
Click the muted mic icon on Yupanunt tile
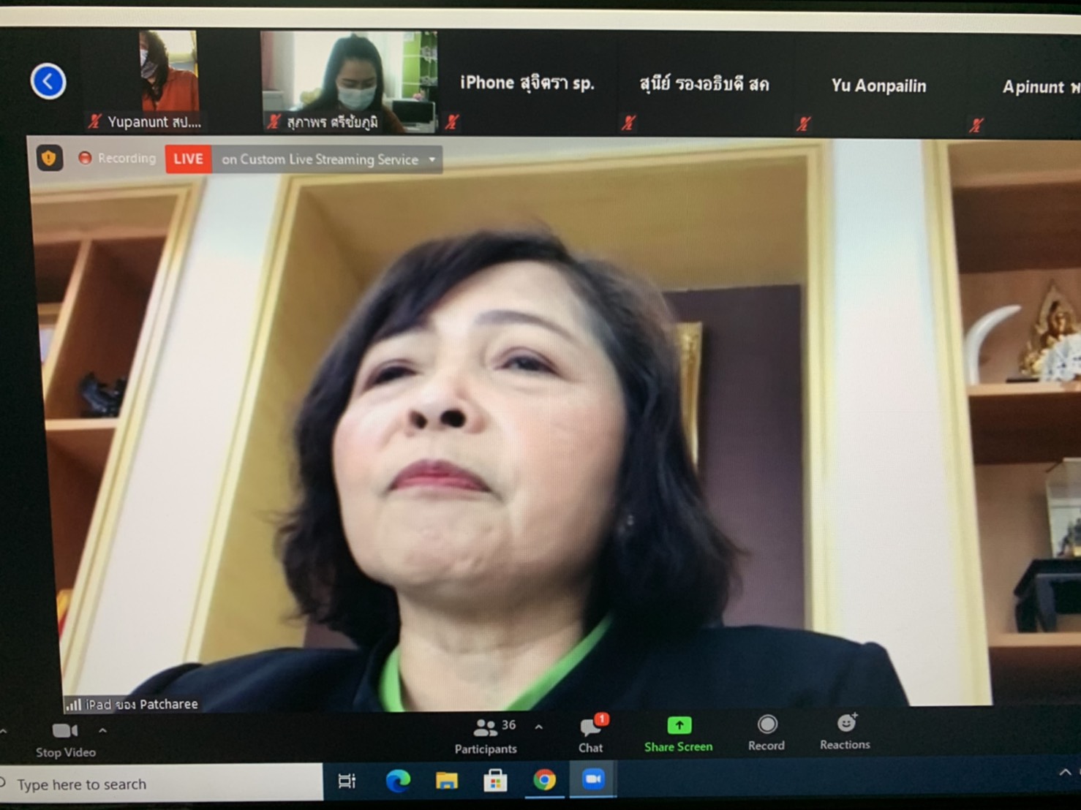(x=94, y=121)
